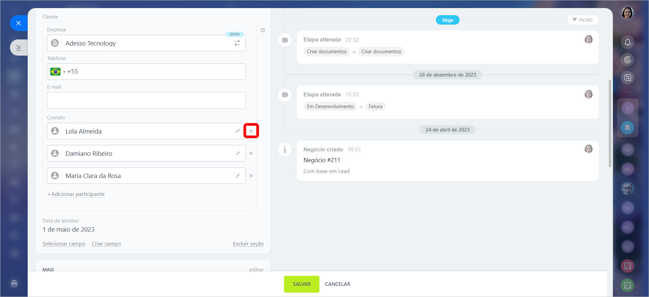Open profile avatar at top right
The height and width of the screenshot is (297, 649).
click(x=627, y=13)
